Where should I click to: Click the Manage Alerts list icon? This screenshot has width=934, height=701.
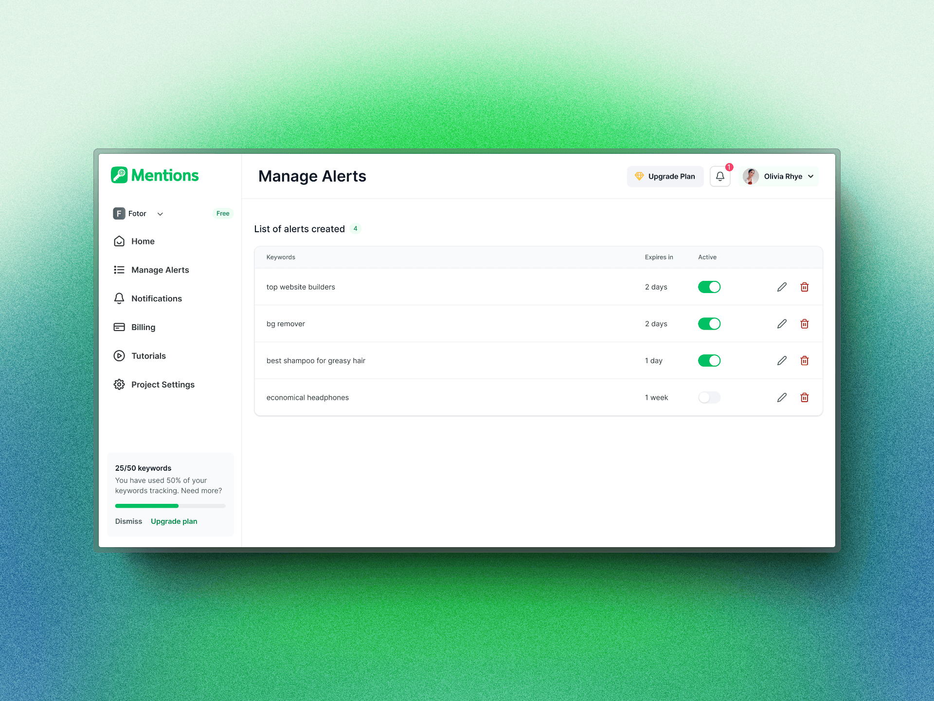pos(119,270)
